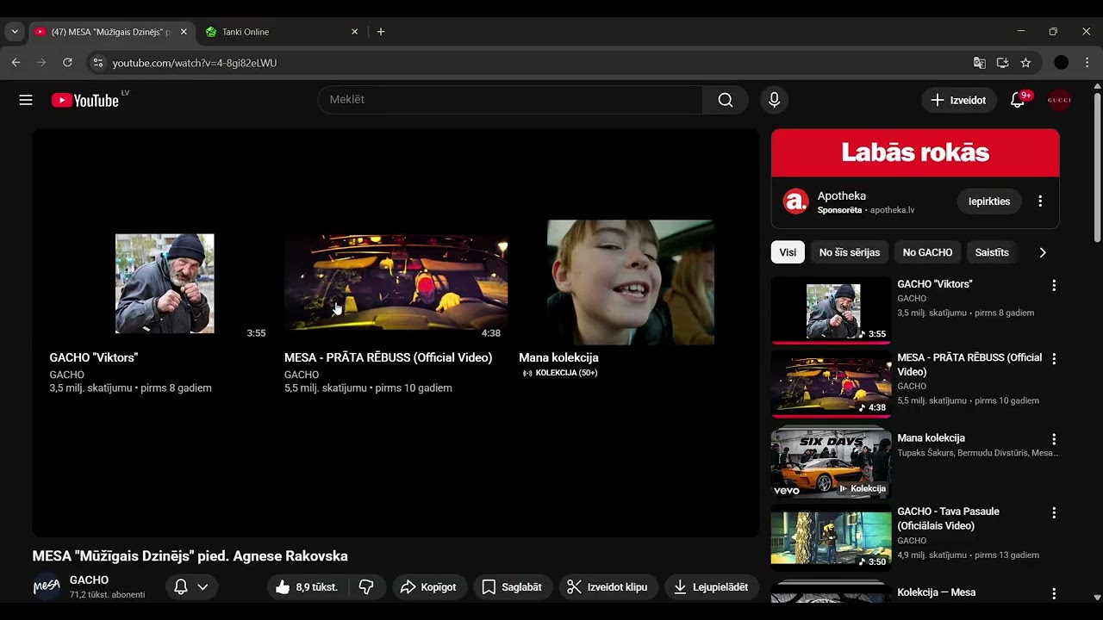This screenshot has height=620, width=1103.
Task: Open channel notification preference dropdown
Action: click(x=191, y=587)
